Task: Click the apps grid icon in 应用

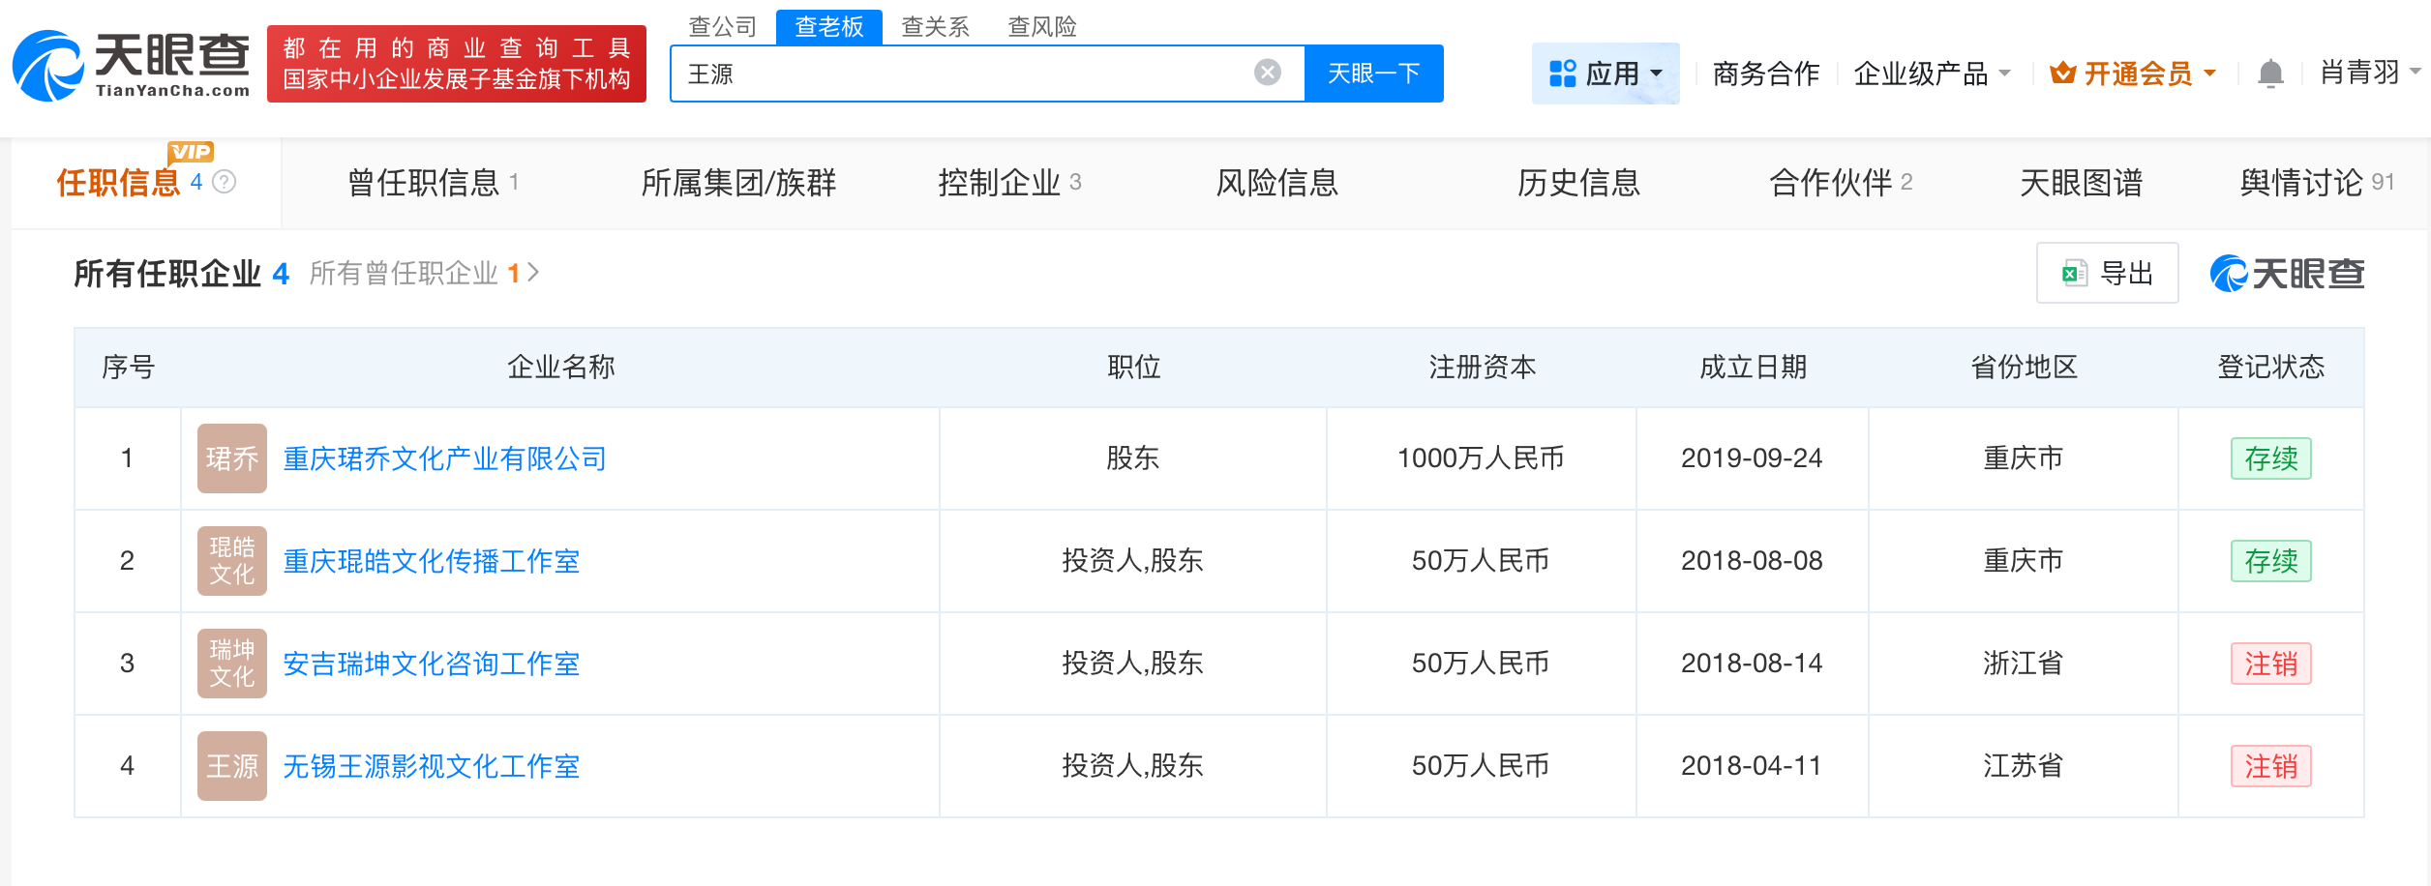Action: [x=1562, y=72]
